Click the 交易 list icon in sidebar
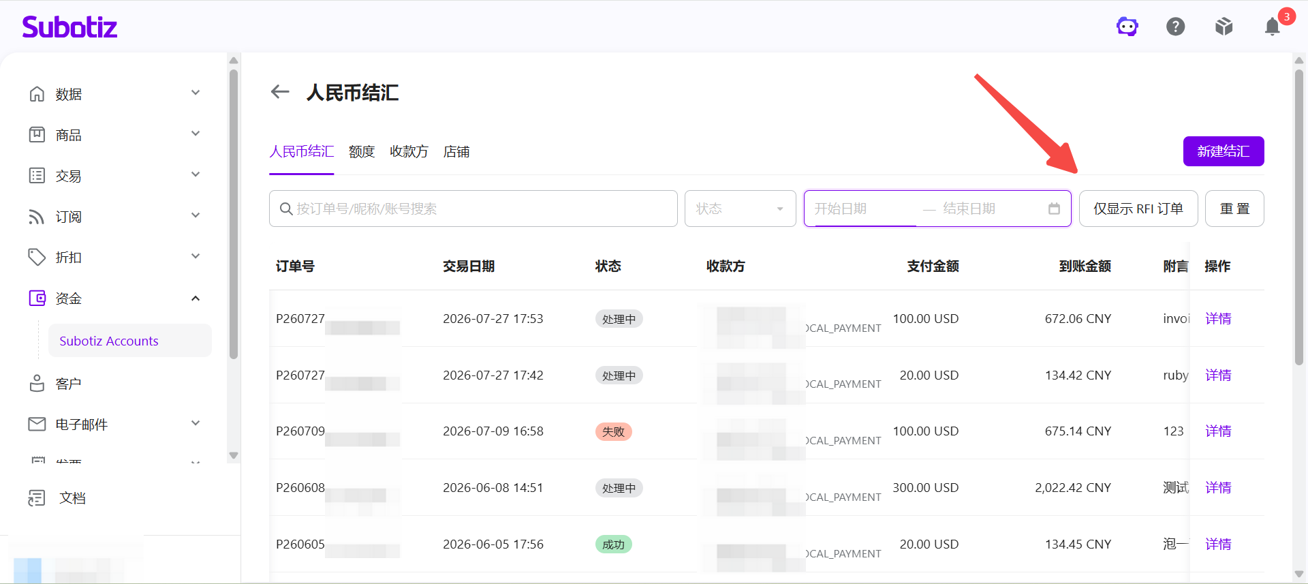Viewport: 1308px width, 584px height. pos(37,176)
